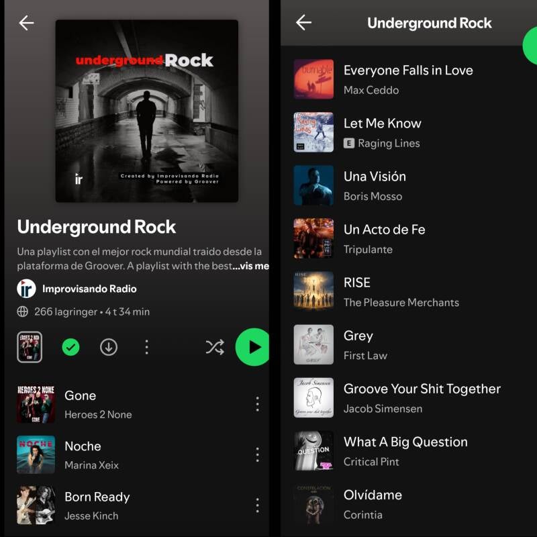The width and height of the screenshot is (537, 537).
Task: Play the track 'Born Ready'
Action: click(137, 505)
